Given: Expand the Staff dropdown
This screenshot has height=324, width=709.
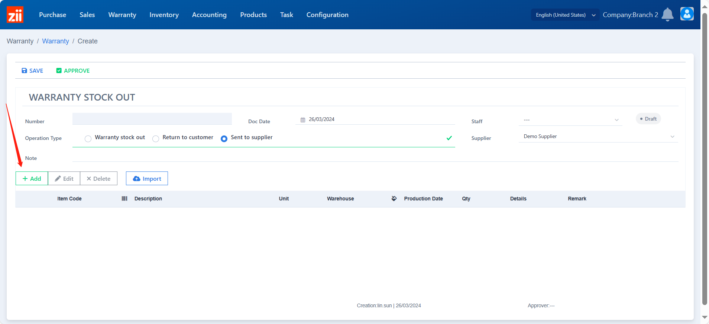Looking at the screenshot, I should point(570,120).
